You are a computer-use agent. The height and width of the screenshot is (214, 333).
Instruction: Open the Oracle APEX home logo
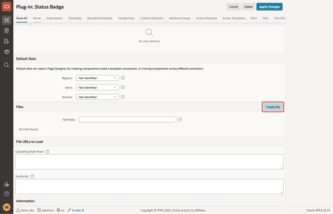(x=7, y=7)
